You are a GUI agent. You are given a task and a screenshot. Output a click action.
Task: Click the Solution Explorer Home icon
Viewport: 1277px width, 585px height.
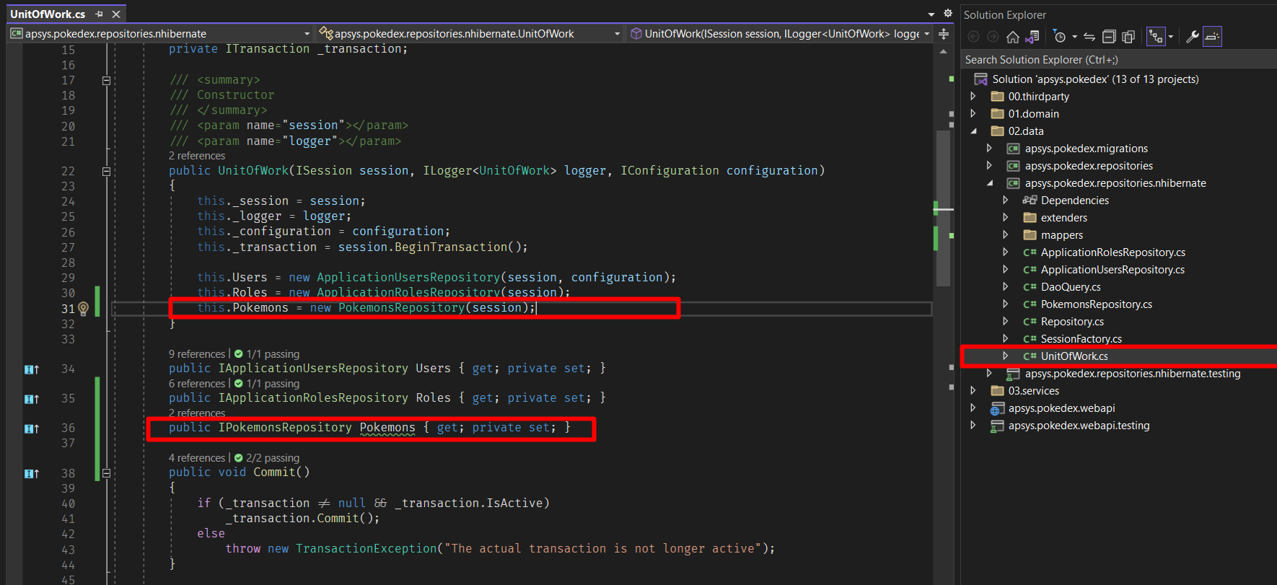1013,37
